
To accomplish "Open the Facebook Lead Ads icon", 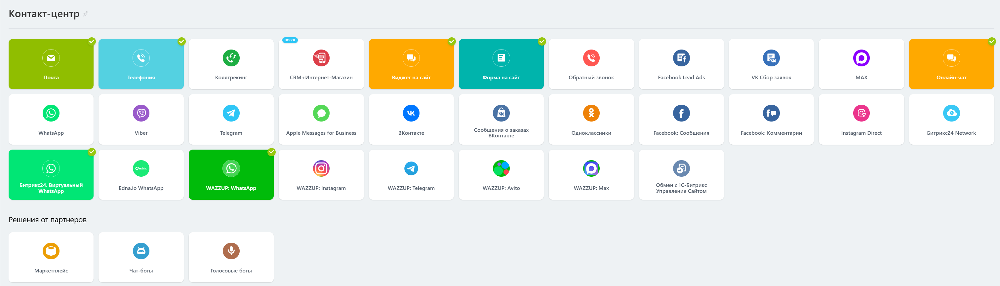I will pyautogui.click(x=681, y=58).
